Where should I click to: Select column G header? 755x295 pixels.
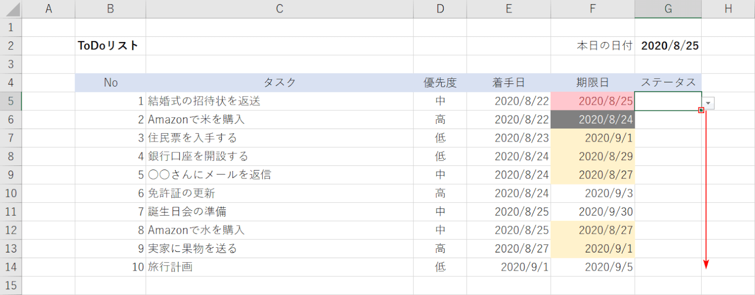click(x=668, y=9)
